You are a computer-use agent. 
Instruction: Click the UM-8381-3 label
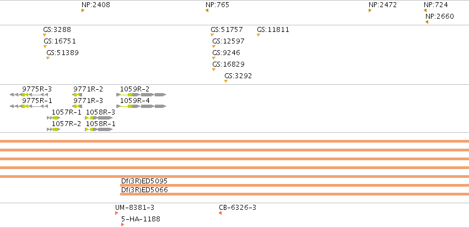(135, 208)
